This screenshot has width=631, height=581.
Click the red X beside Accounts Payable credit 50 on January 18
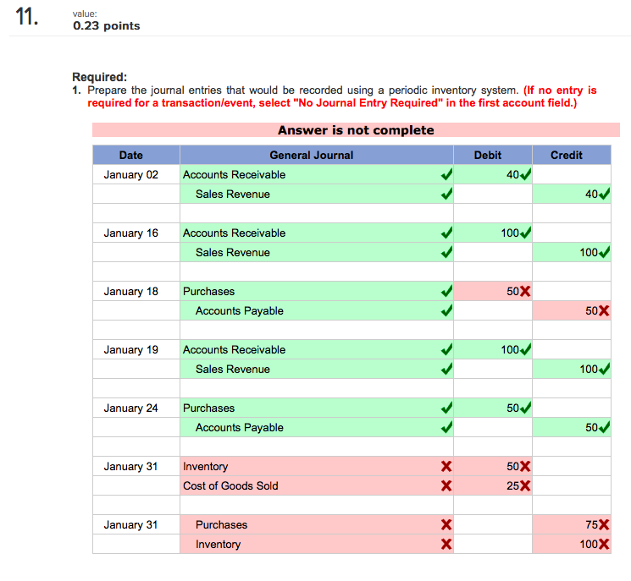point(604,310)
